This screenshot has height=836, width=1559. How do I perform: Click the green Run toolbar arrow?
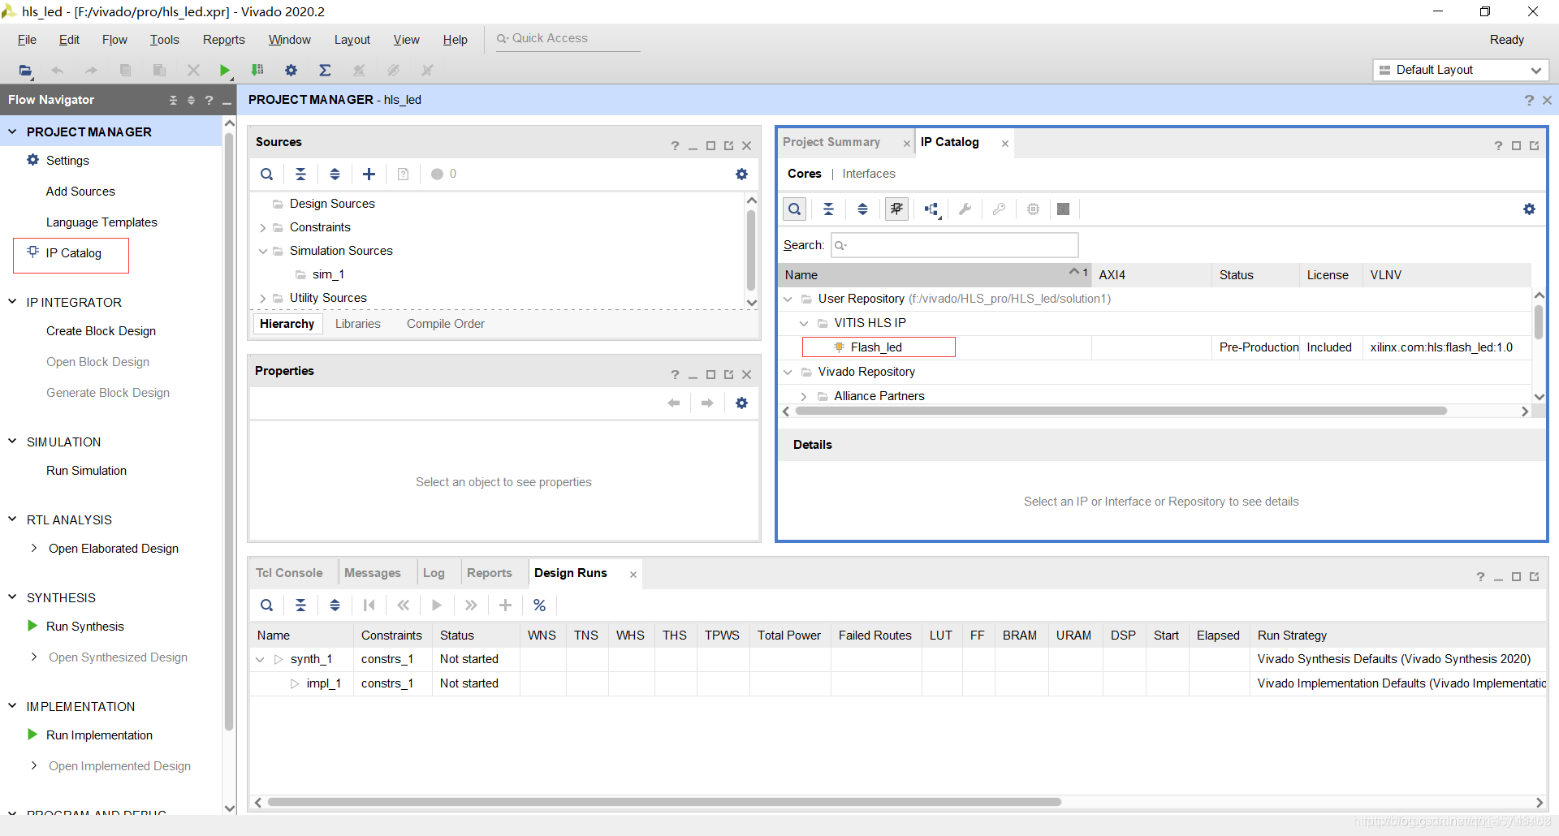coord(225,71)
